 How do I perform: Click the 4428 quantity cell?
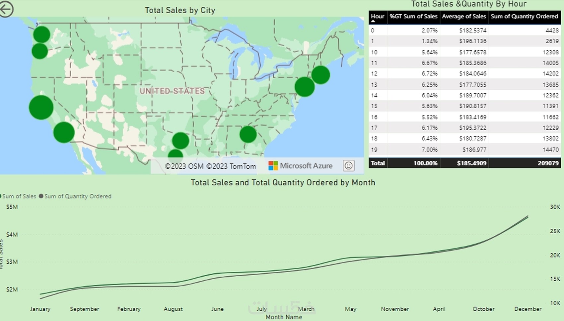coord(552,30)
